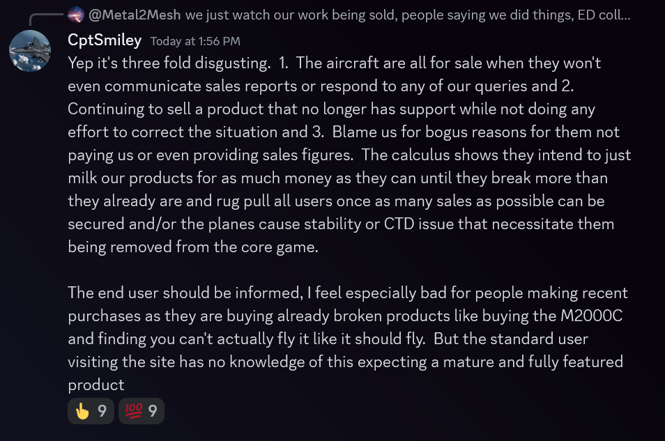This screenshot has height=441, width=665.
Task: Click the Today at 1:56 PM timestamp
Action: tap(195, 41)
